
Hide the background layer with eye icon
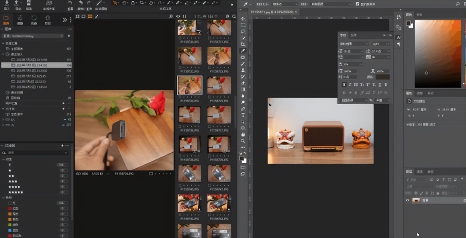(407, 200)
